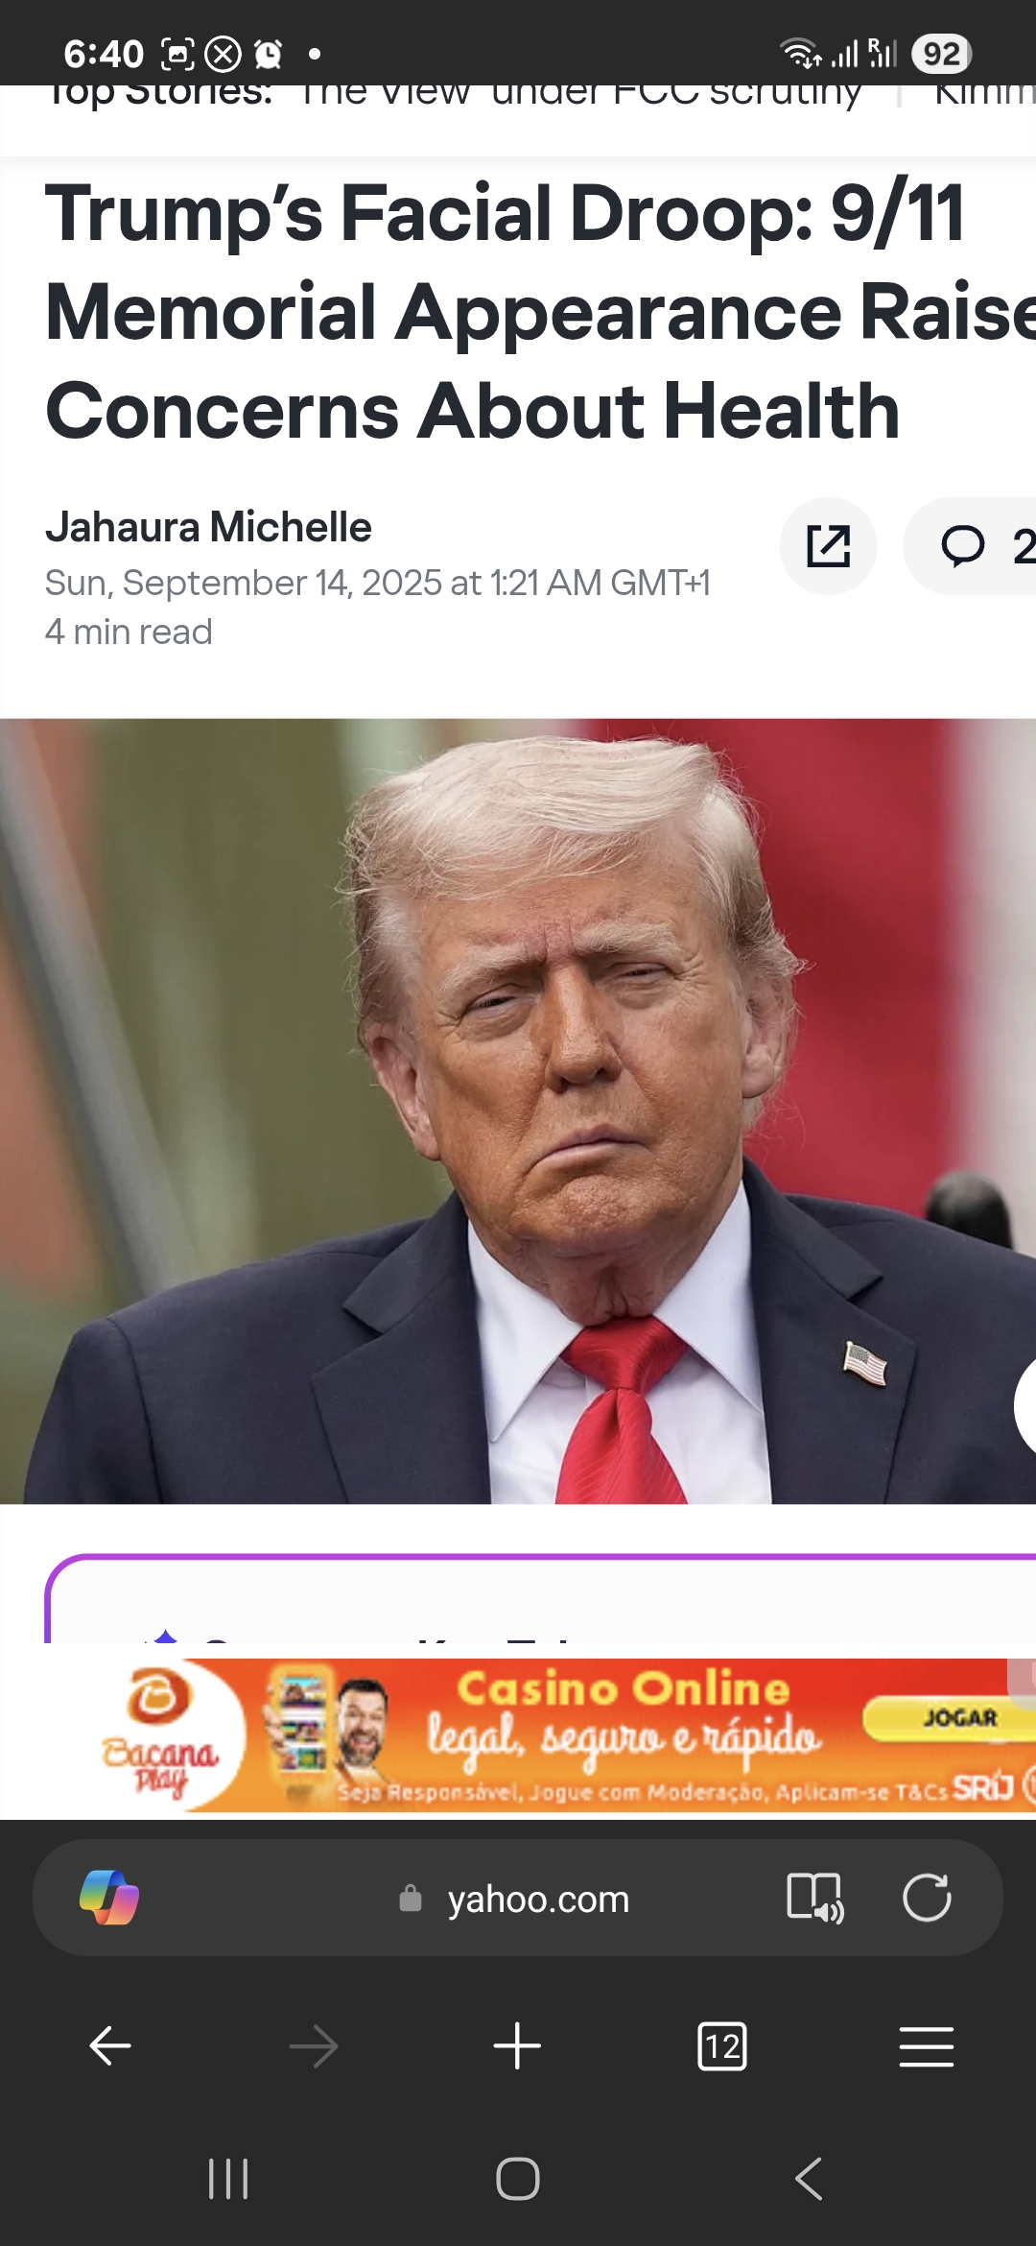The width and height of the screenshot is (1036, 2246).
Task: Tap the Android system back chevron
Action: (809, 2178)
